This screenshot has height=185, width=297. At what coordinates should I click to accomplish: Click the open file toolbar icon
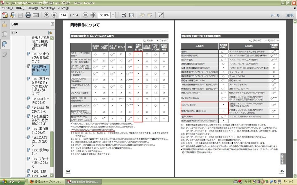13,15
